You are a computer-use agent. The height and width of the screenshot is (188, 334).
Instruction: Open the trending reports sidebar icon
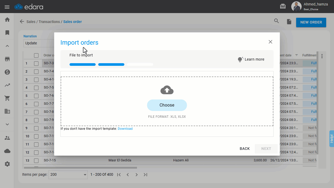click(7, 85)
